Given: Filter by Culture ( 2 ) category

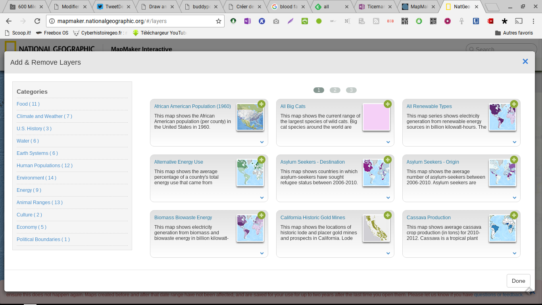Looking at the screenshot, I should tap(29, 215).
